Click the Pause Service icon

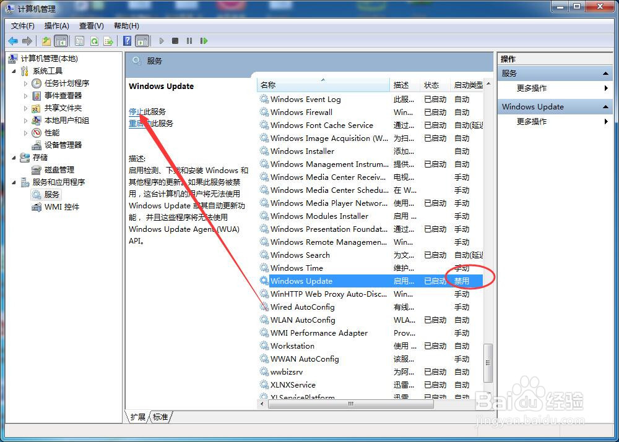pos(189,41)
